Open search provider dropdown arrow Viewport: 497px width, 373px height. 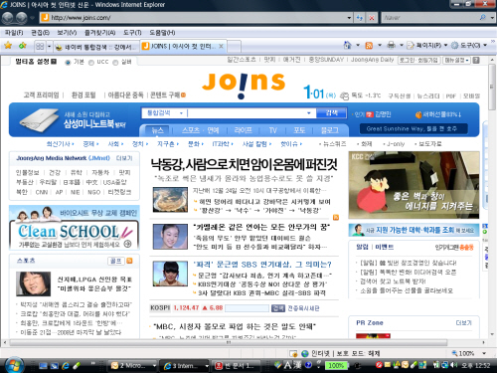click(492, 17)
